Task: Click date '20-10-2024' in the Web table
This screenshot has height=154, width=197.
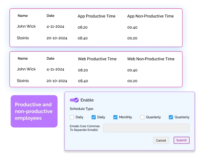Action: [57, 81]
